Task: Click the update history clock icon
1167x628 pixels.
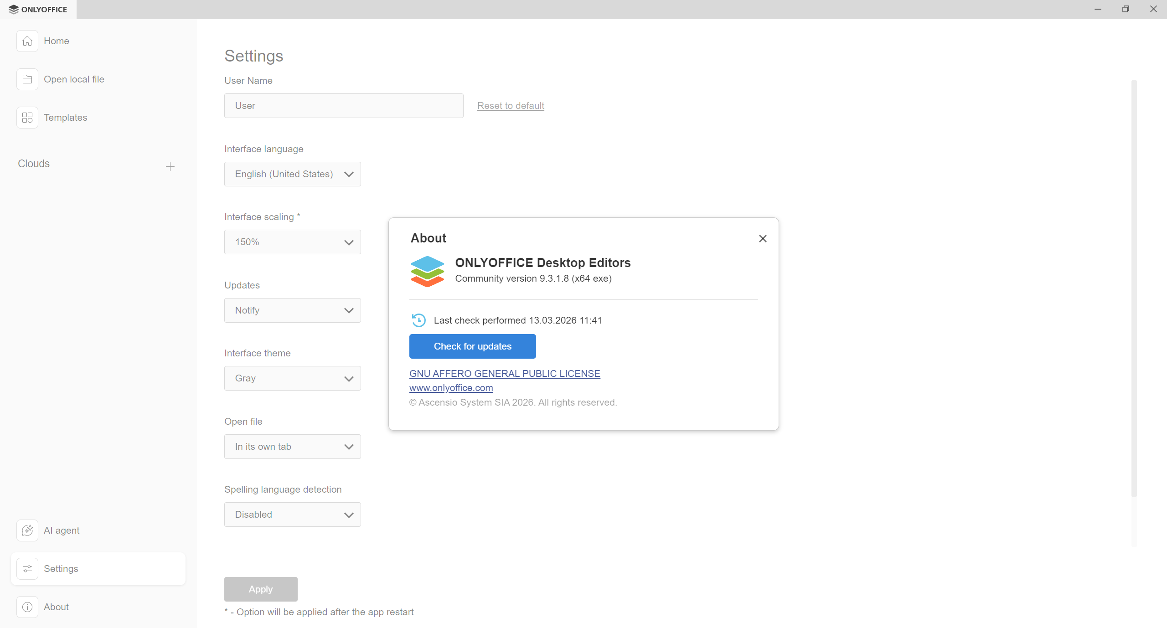Action: [x=418, y=320]
